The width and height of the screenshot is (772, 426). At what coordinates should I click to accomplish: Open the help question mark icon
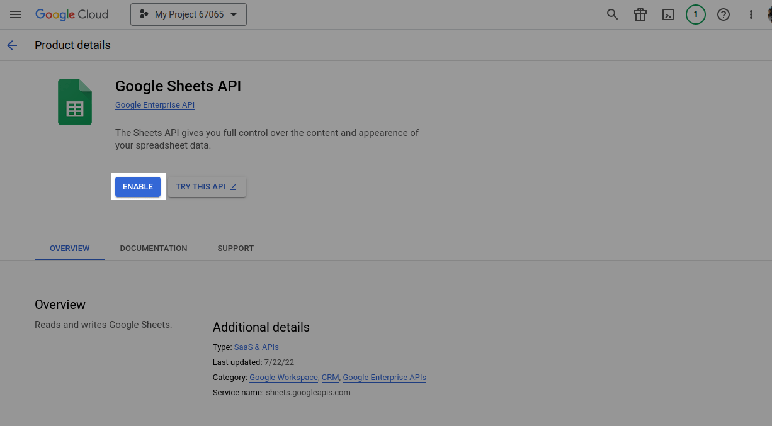click(x=724, y=14)
